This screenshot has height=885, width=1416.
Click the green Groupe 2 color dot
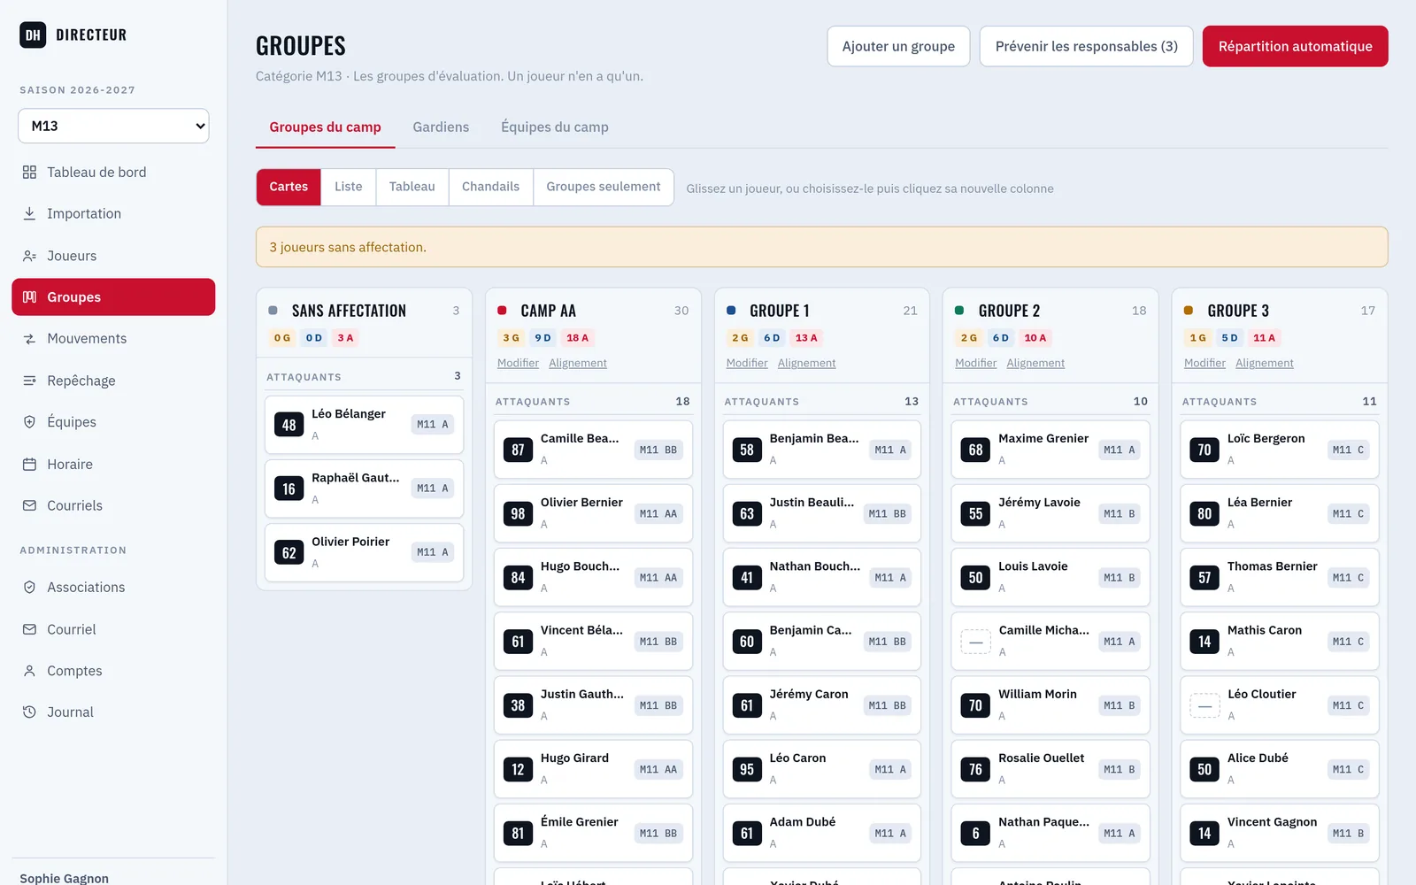959,311
